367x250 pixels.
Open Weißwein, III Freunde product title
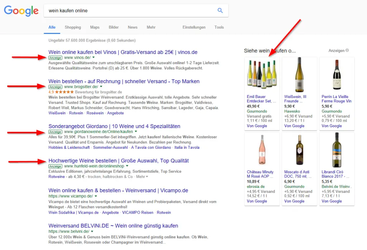pyautogui.click(x=295, y=99)
